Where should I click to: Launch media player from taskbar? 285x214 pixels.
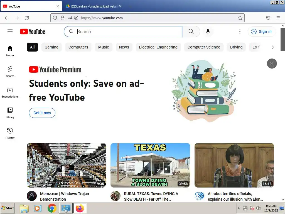click(38, 208)
